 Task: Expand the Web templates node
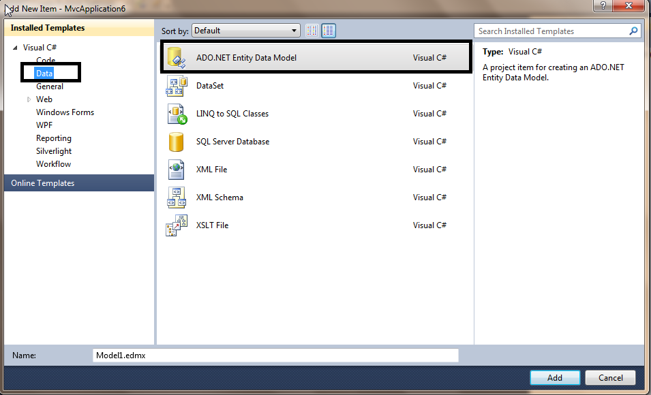coord(28,99)
